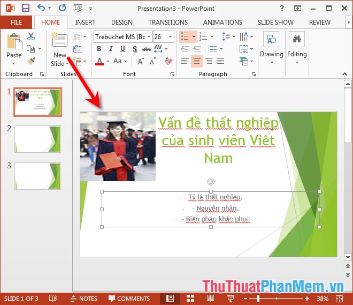Increase the list indent level

(197, 49)
